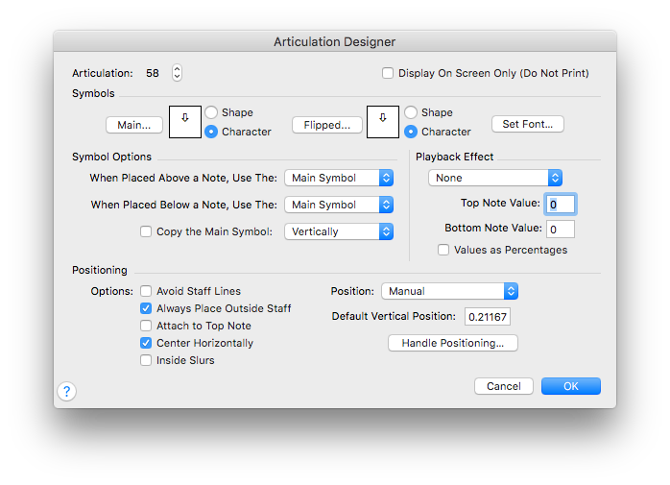Enable Display On Screen Only checkbox
This screenshot has height=485, width=670.
[x=388, y=73]
